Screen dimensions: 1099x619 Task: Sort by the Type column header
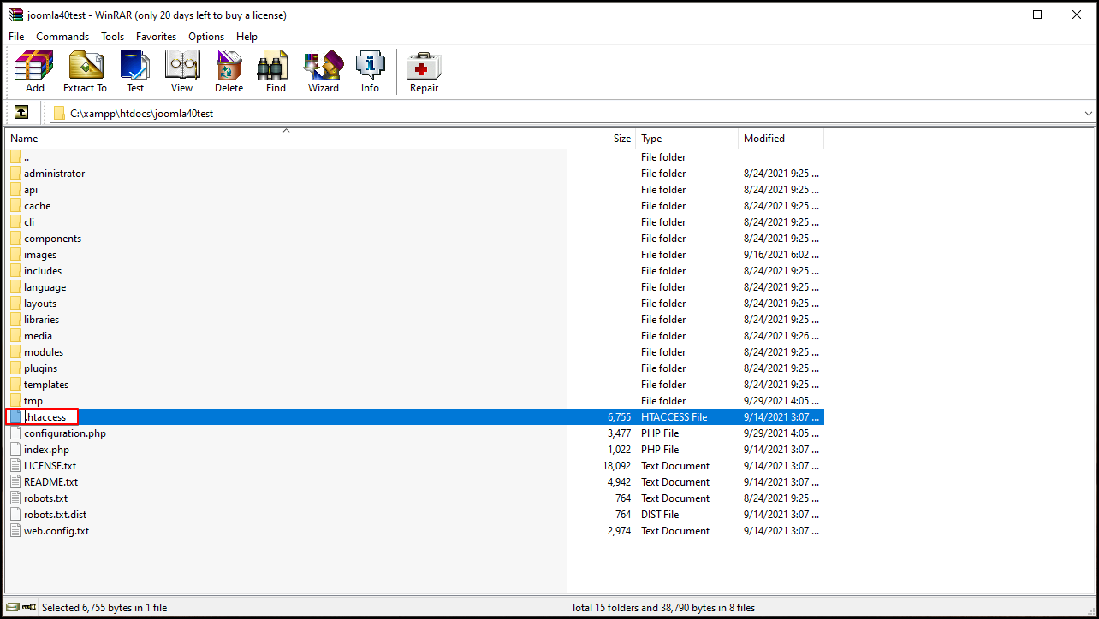(x=686, y=139)
